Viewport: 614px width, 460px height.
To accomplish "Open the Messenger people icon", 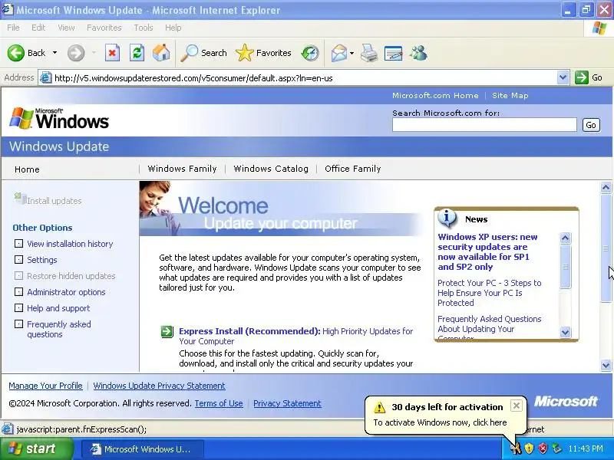I will tap(418, 53).
